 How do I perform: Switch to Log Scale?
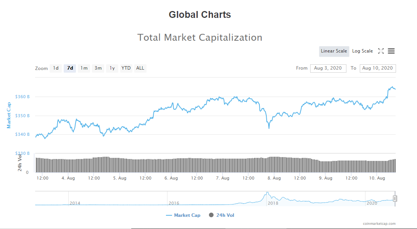point(362,51)
